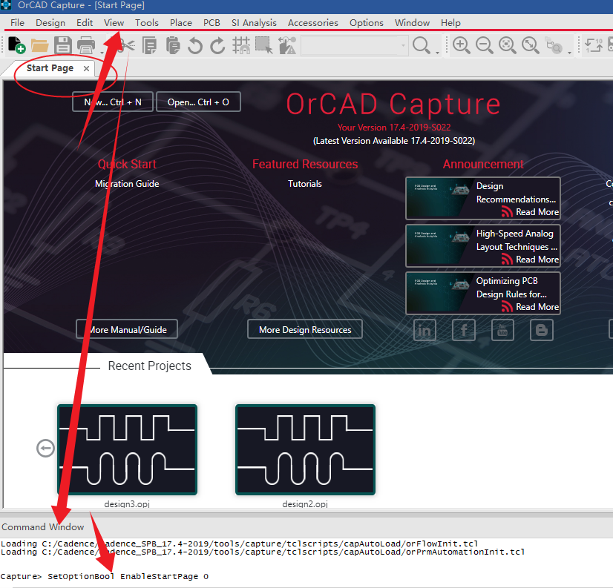Image resolution: width=613 pixels, height=588 pixels.
Task: Open the Tools menu
Action: click(147, 23)
